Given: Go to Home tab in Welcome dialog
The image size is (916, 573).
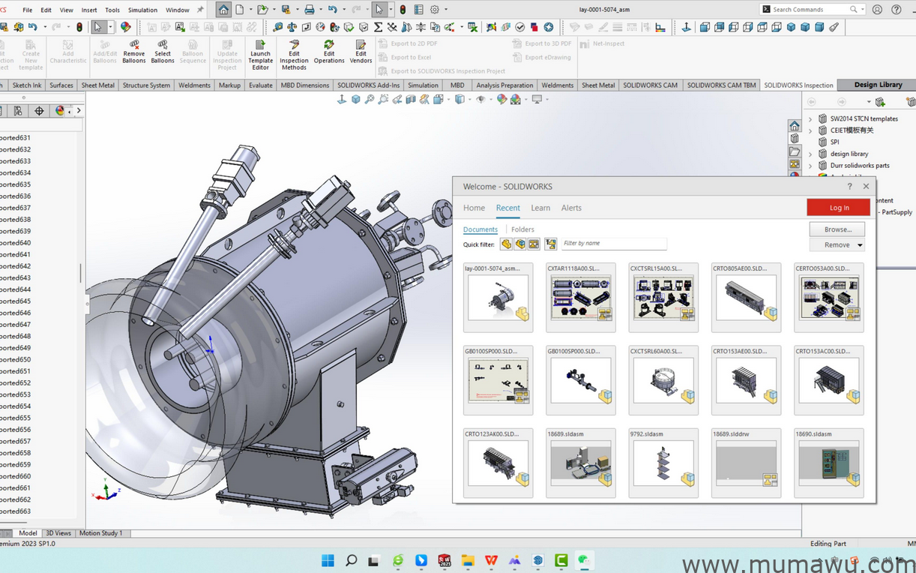Looking at the screenshot, I should [474, 208].
